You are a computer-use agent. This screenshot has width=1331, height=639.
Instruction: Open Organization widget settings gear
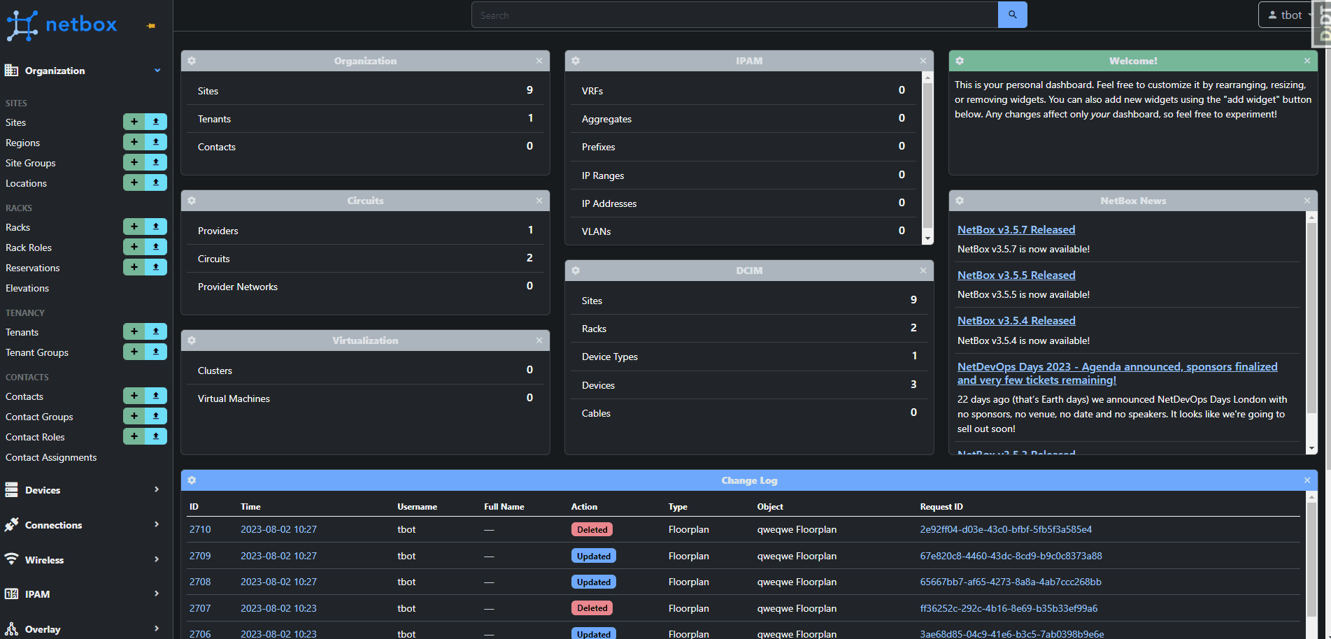click(192, 61)
